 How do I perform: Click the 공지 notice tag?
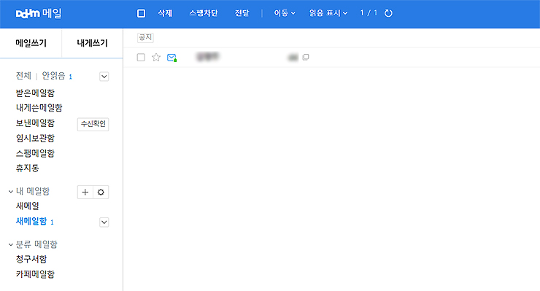145,37
